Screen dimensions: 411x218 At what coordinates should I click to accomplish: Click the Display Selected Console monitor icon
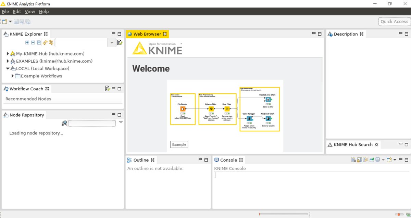[378, 160]
